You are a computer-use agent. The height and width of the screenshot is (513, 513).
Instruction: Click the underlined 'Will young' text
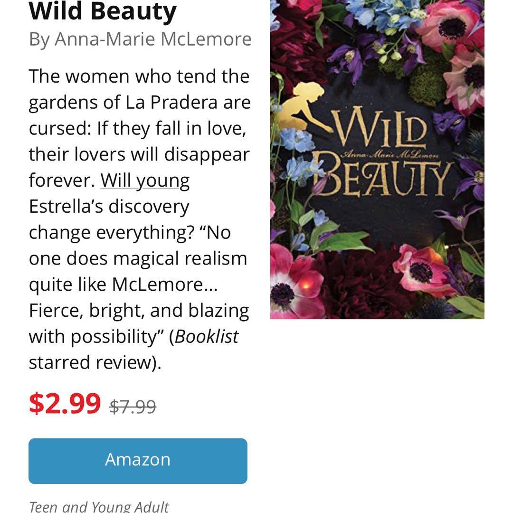click(145, 180)
